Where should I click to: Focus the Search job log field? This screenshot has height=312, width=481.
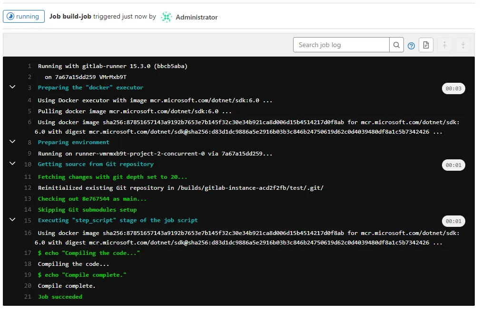[x=341, y=45]
